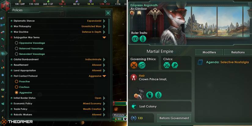Open the Modifiers tab

tap(209, 52)
